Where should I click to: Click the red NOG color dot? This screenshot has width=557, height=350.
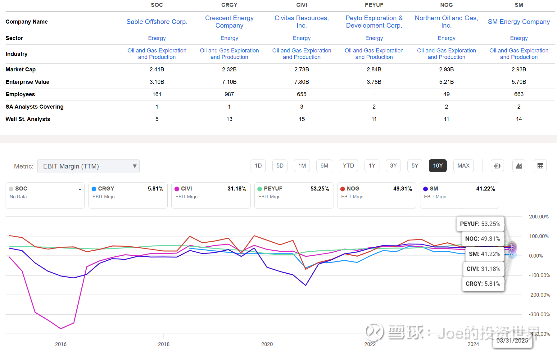coord(343,189)
